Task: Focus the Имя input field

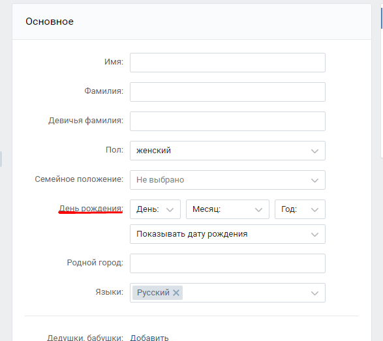Action: click(228, 63)
